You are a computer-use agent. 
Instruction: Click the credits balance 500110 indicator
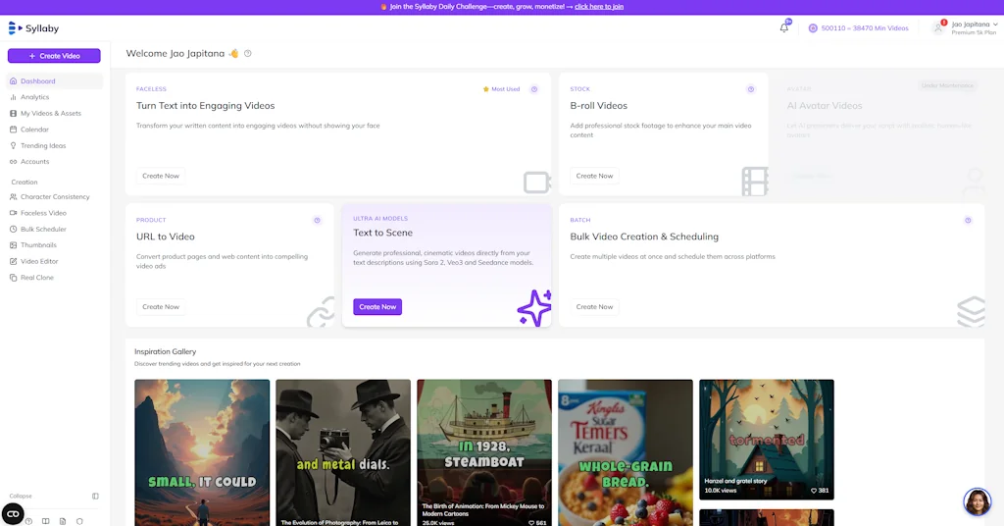pos(858,28)
